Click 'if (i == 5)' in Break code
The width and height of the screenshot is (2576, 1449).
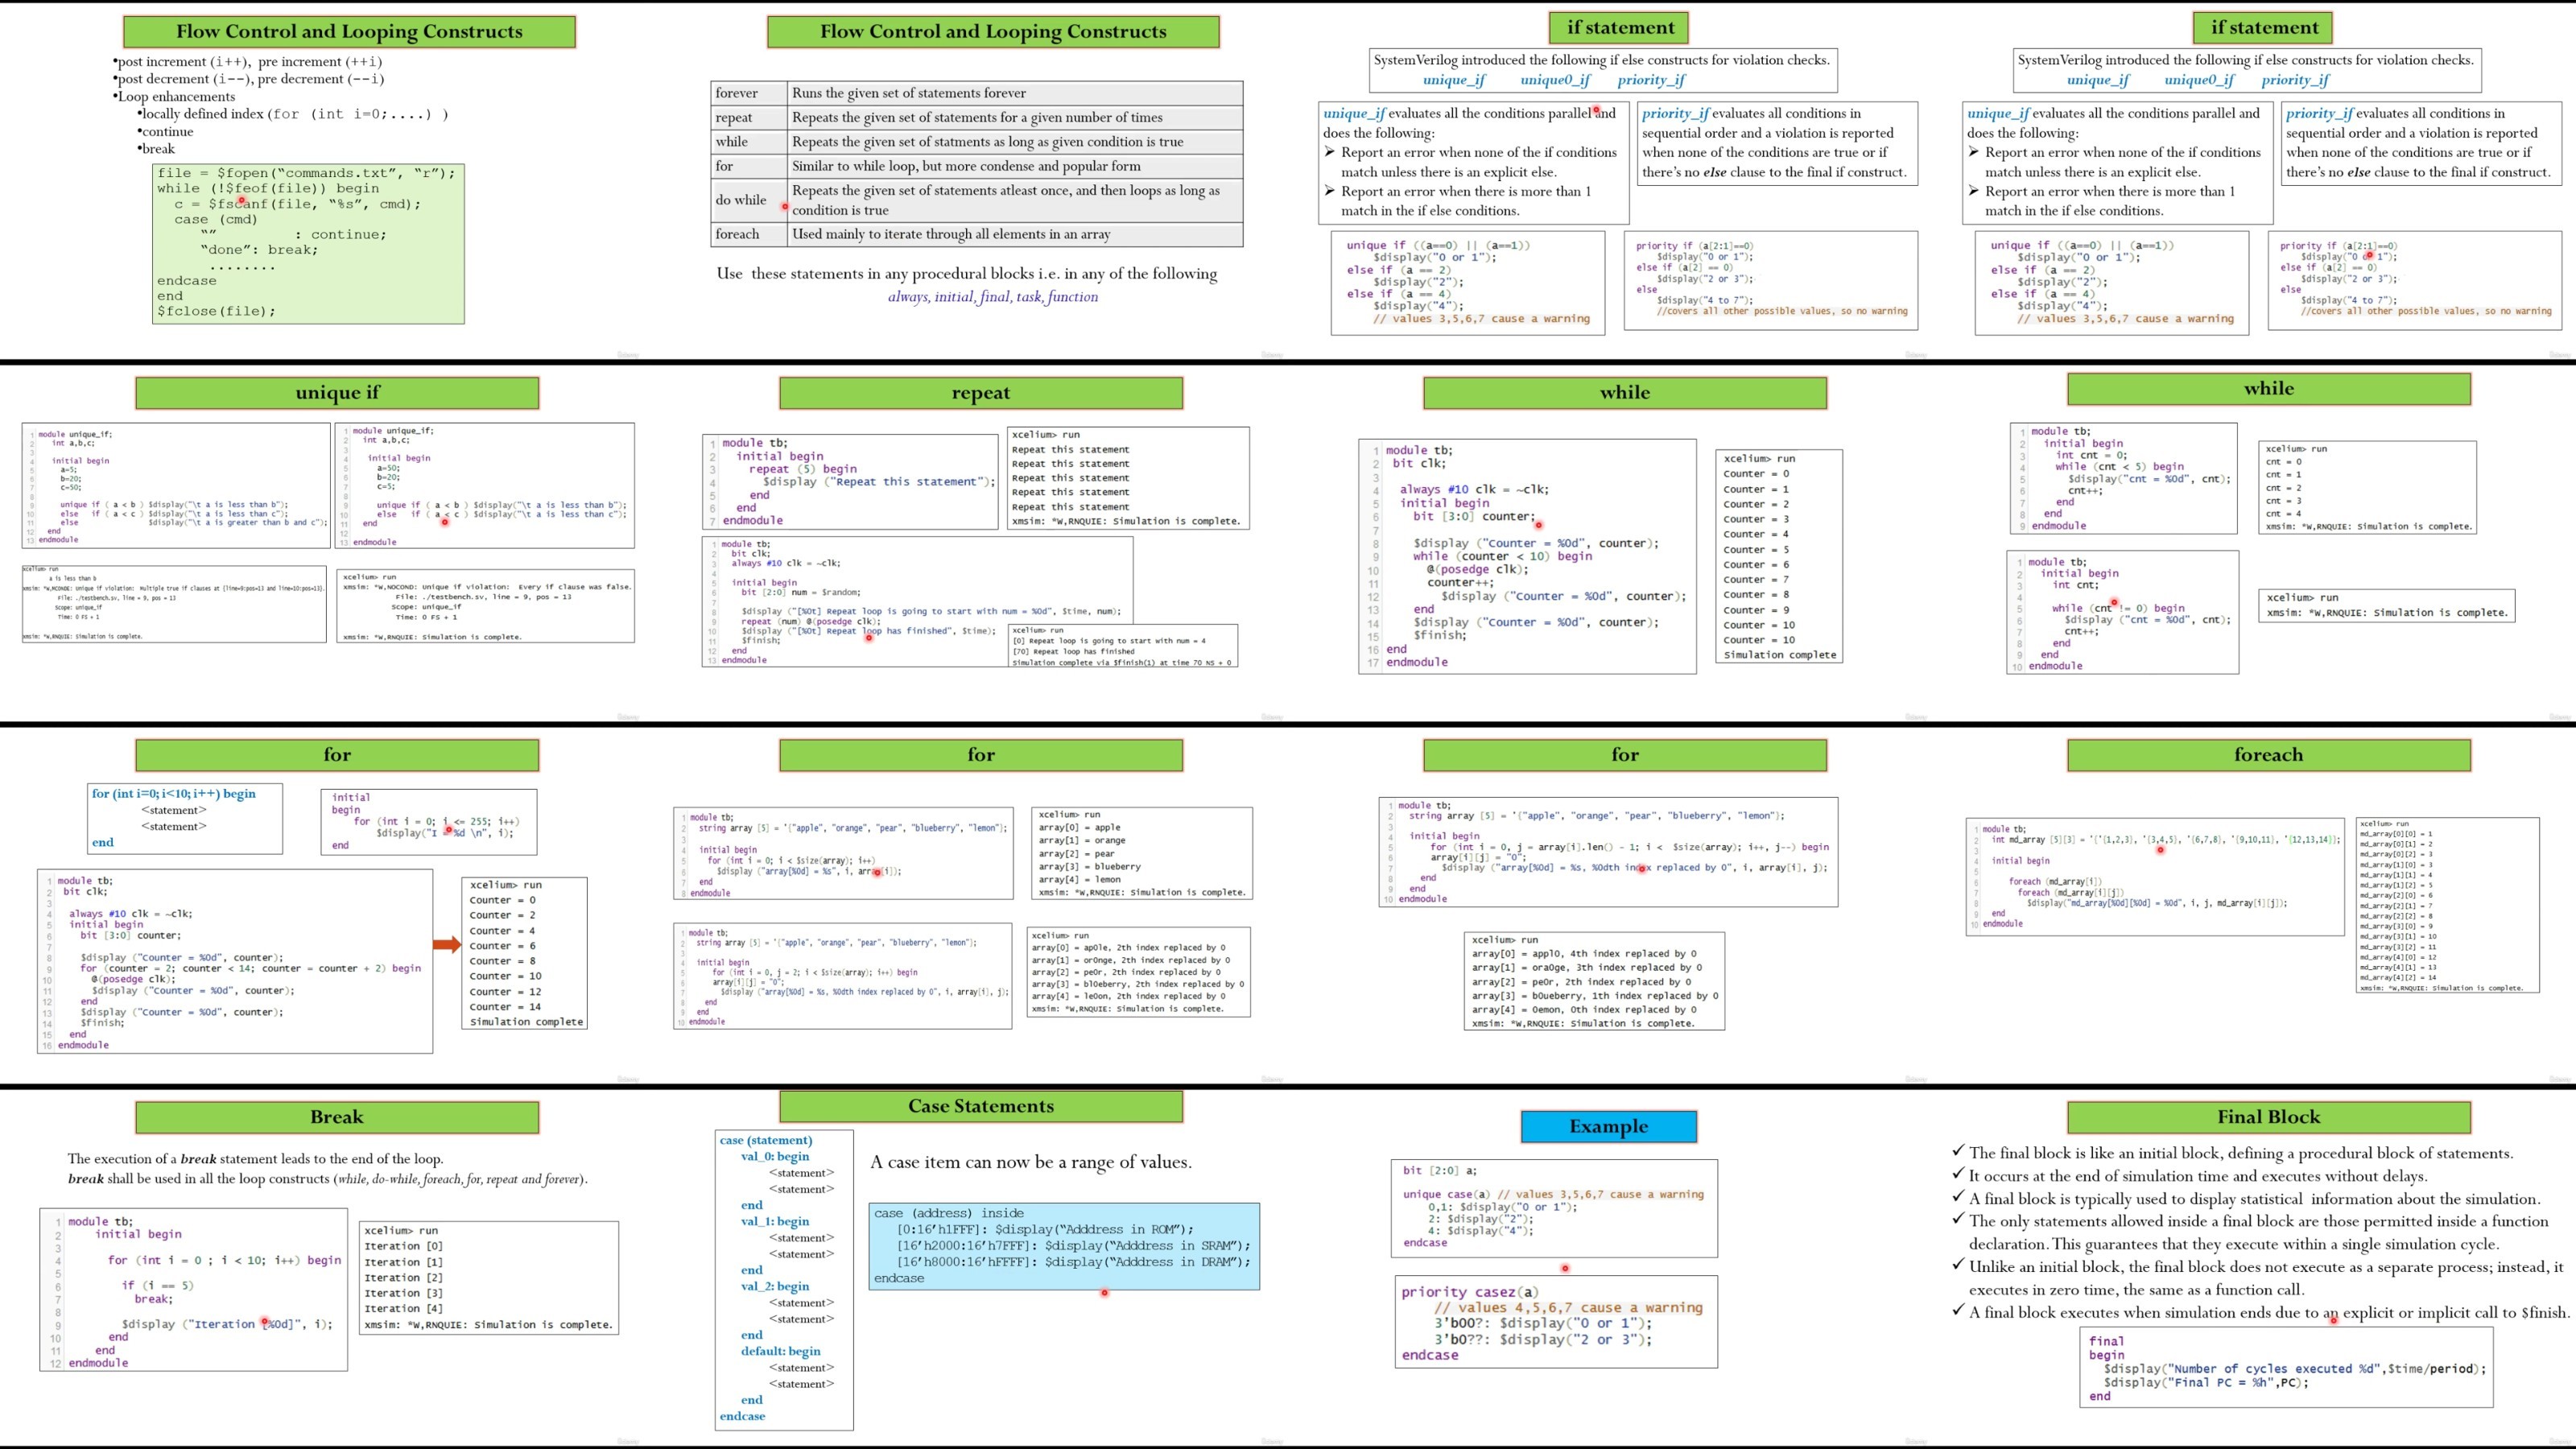pos(157,1286)
